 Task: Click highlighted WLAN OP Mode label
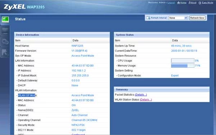(x=27, y=95)
